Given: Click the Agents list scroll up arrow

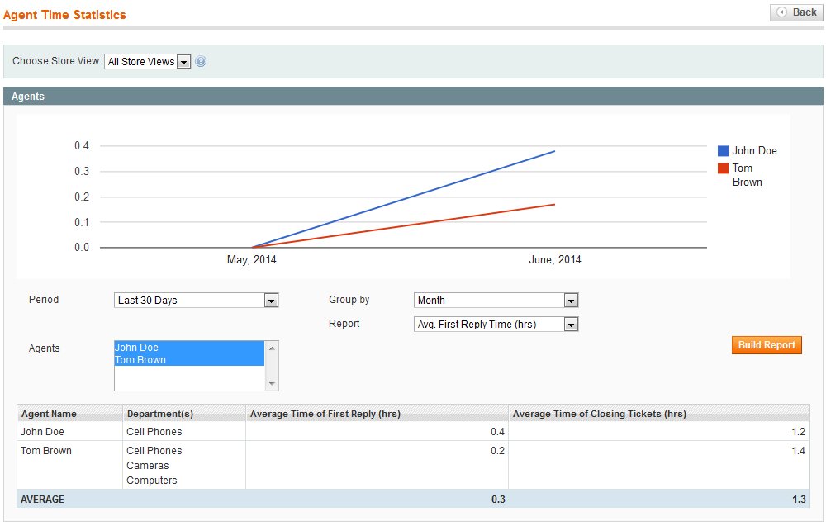Looking at the screenshot, I should coord(272,348).
